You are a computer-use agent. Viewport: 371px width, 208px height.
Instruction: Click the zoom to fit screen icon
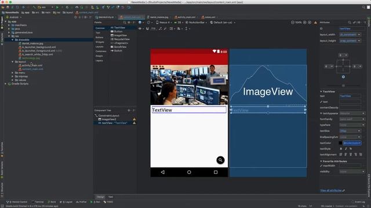pos(310,23)
